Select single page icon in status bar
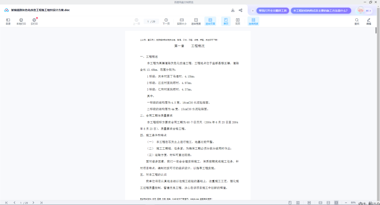 tap(290, 203)
